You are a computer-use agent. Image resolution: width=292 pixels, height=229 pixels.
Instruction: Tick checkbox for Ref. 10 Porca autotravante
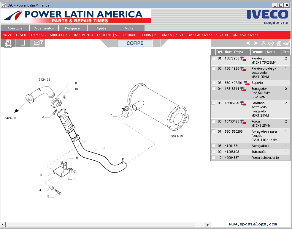213,158
